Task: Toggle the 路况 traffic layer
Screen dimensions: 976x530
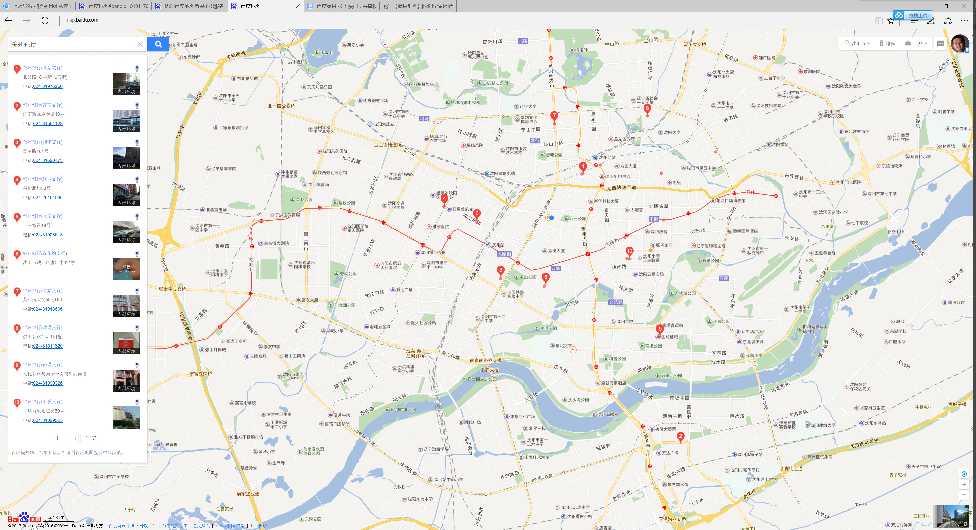Action: pos(887,44)
